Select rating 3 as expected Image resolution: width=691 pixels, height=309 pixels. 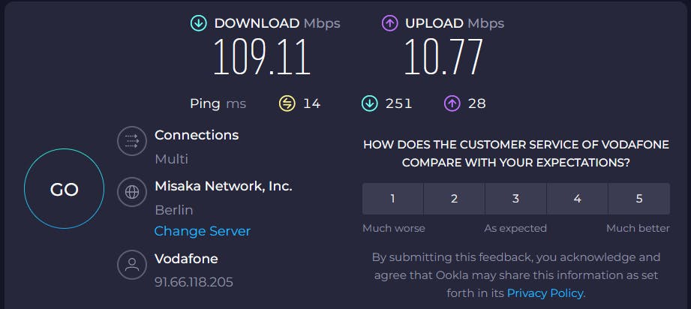coord(515,199)
